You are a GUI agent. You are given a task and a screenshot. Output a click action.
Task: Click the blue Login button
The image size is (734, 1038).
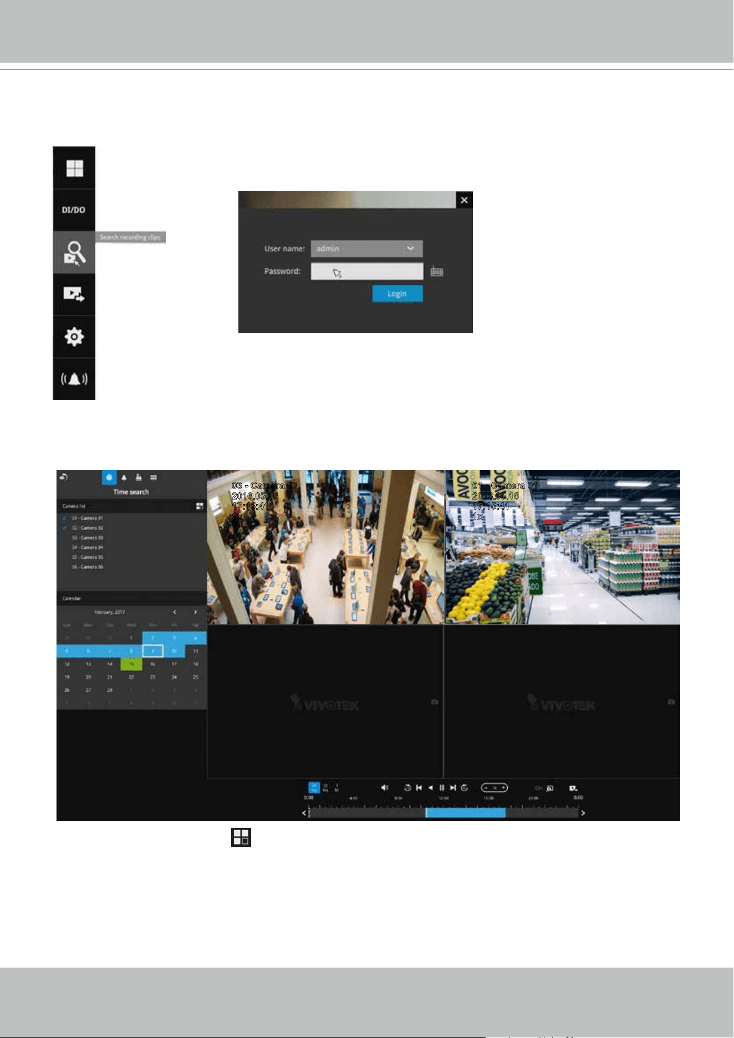pos(397,293)
